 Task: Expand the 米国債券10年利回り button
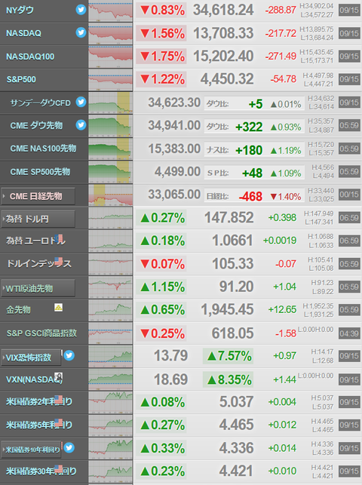(31, 450)
